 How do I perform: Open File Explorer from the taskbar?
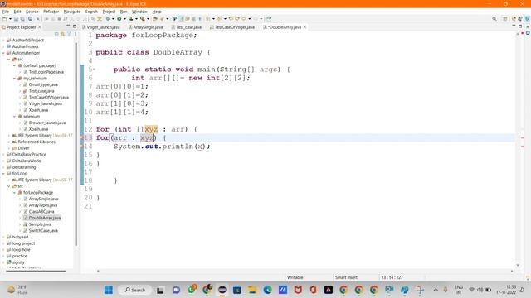click(252, 290)
